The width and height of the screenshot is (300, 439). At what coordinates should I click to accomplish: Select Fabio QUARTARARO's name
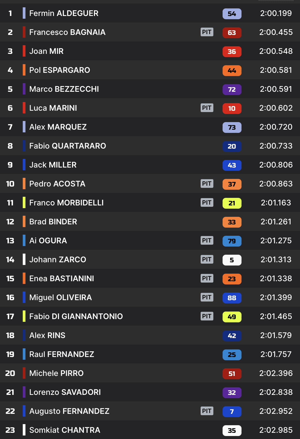[67, 146]
